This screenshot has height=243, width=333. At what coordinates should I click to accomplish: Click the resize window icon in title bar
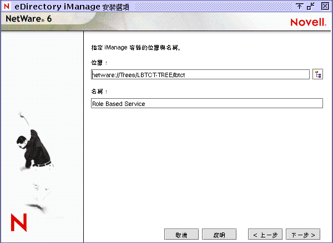tap(311, 6)
